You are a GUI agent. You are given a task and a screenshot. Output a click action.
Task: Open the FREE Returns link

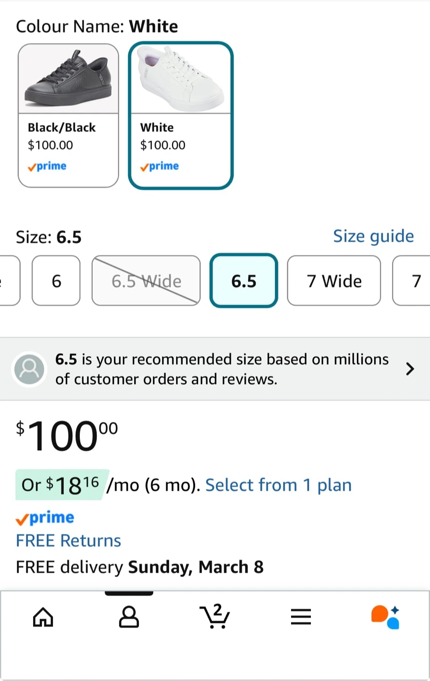pos(69,541)
